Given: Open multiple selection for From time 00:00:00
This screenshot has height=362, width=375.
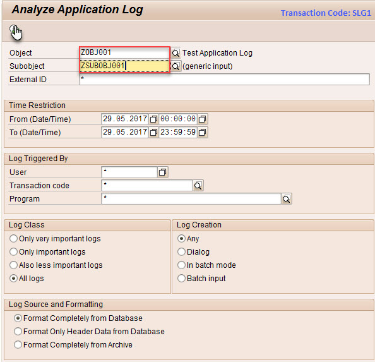Looking at the screenshot, I should tap(203, 119).
